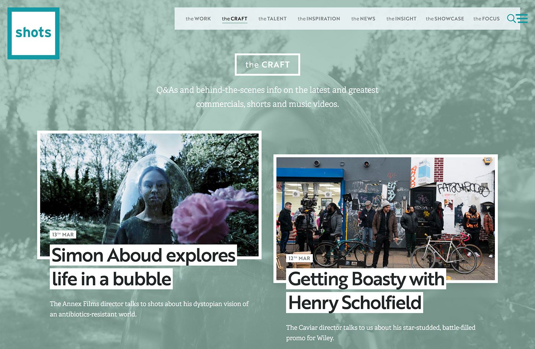535x349 pixels.
Task: Open the FOCUS nav link
Action: (x=486, y=19)
